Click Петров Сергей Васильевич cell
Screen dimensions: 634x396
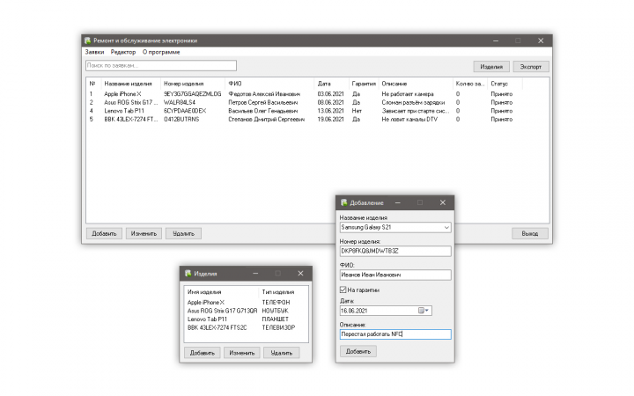pos(262,102)
